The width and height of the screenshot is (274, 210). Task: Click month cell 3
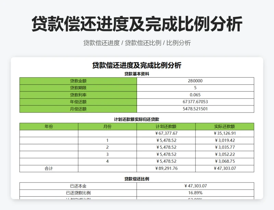pyautogui.click(x=107, y=155)
